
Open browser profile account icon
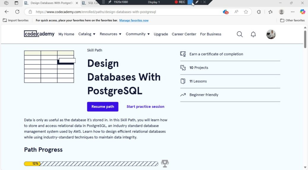point(281,12)
